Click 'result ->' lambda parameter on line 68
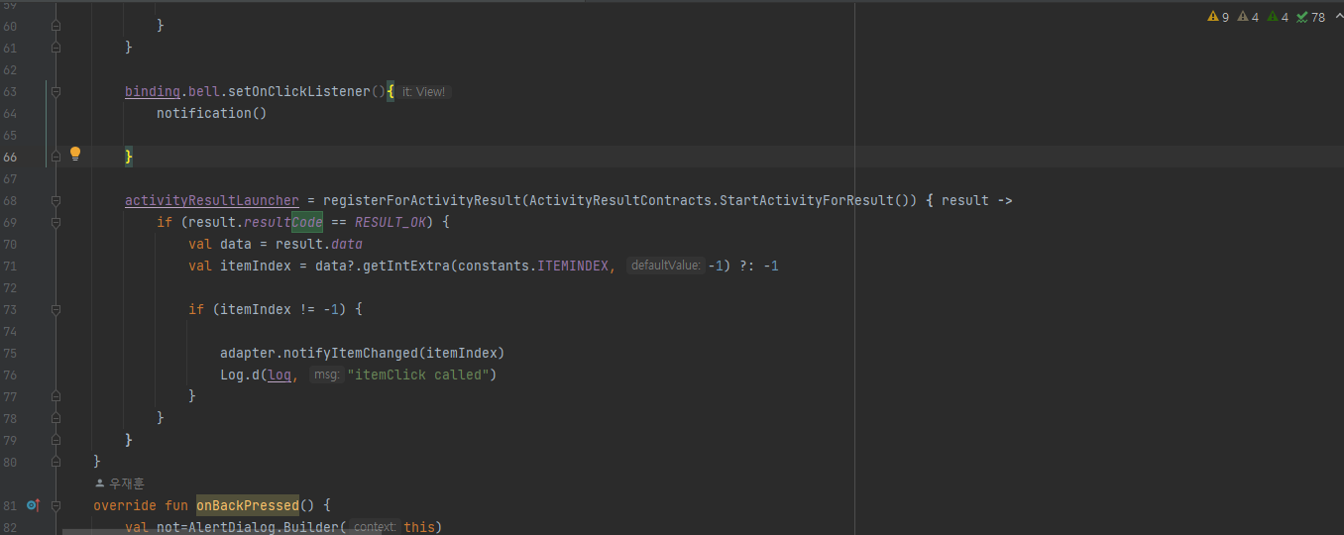1344x535 pixels. [977, 200]
